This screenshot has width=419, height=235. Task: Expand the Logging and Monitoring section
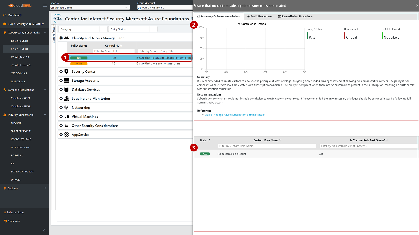[61, 99]
